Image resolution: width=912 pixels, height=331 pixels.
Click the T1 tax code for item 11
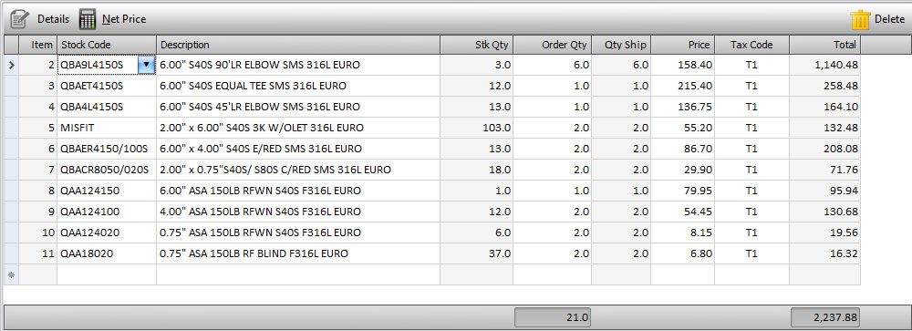751,253
